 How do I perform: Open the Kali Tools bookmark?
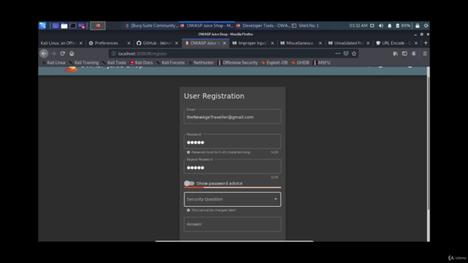114,63
